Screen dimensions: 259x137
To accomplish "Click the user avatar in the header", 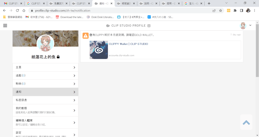I will tap(243, 26).
